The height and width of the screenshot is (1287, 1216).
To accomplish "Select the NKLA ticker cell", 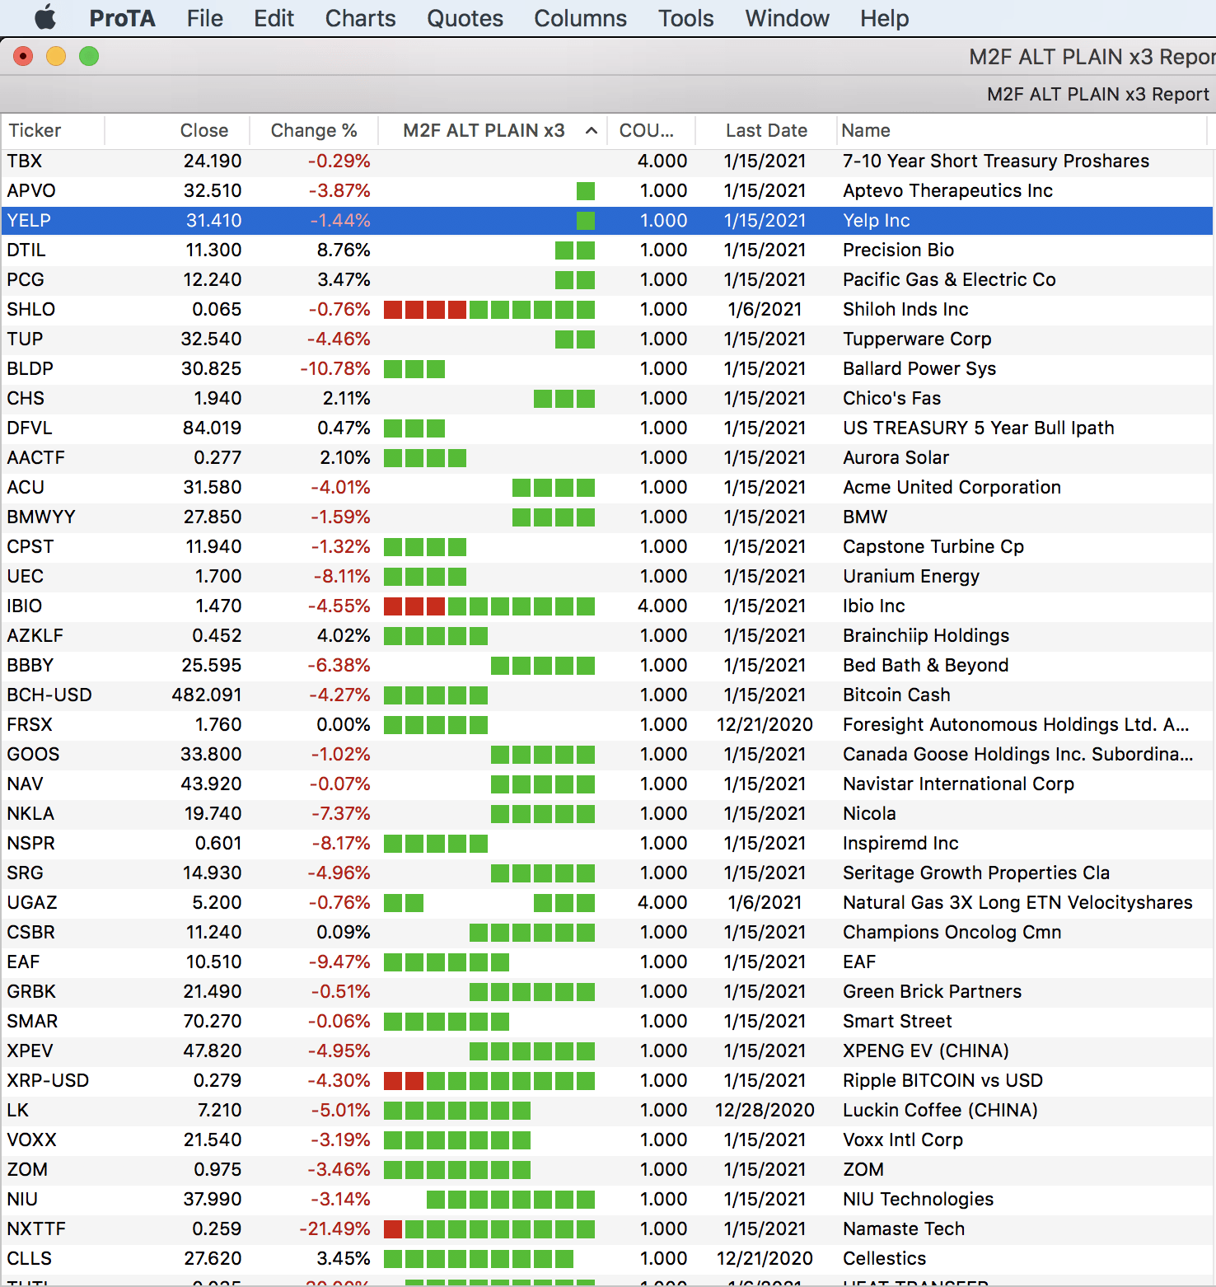I will point(30,813).
